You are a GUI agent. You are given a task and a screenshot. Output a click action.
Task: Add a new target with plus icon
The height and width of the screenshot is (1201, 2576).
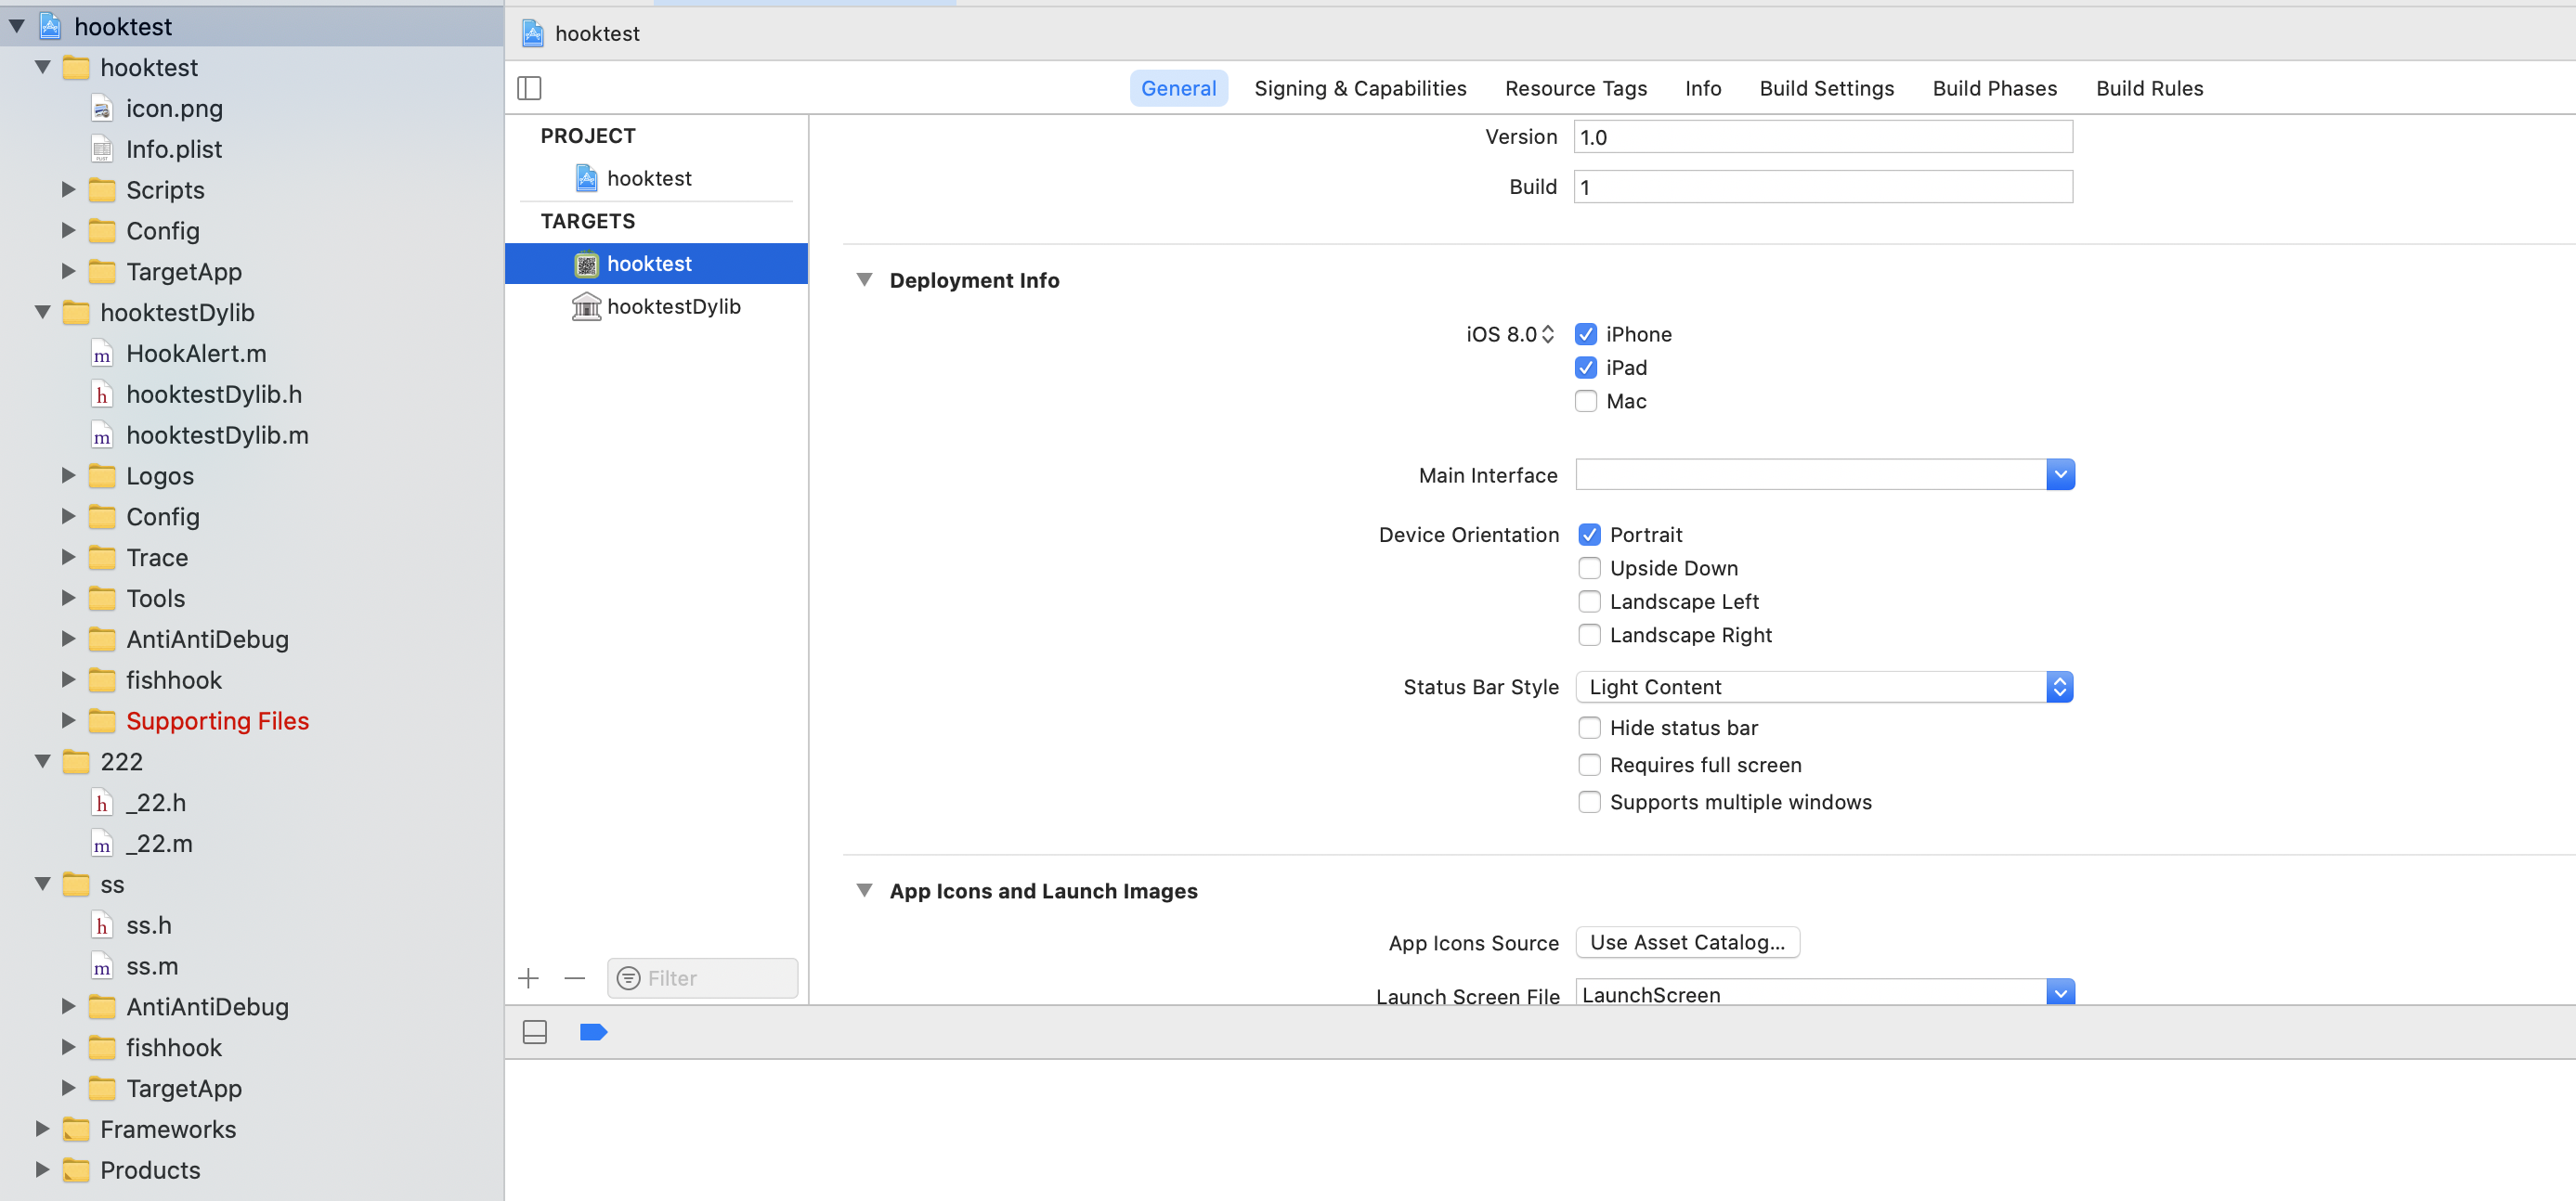(529, 977)
